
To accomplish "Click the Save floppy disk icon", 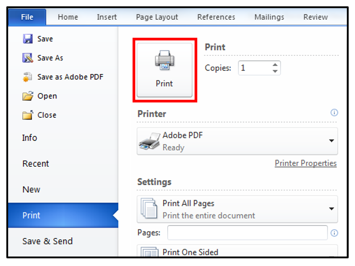I will click(27, 39).
